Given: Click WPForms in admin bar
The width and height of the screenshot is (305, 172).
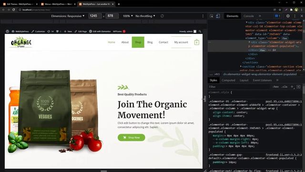Looking at the screenshot, I should point(119,31).
